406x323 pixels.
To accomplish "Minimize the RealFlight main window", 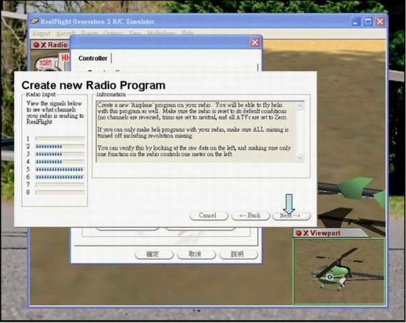I will click(x=356, y=22).
